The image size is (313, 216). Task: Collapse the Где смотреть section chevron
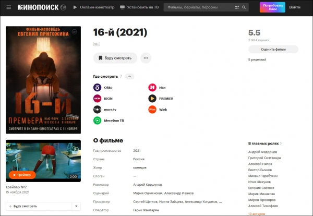pos(129,77)
